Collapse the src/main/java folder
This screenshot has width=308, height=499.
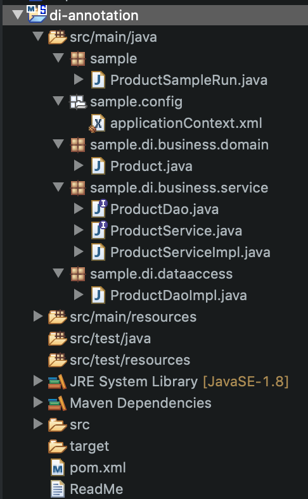point(38,36)
